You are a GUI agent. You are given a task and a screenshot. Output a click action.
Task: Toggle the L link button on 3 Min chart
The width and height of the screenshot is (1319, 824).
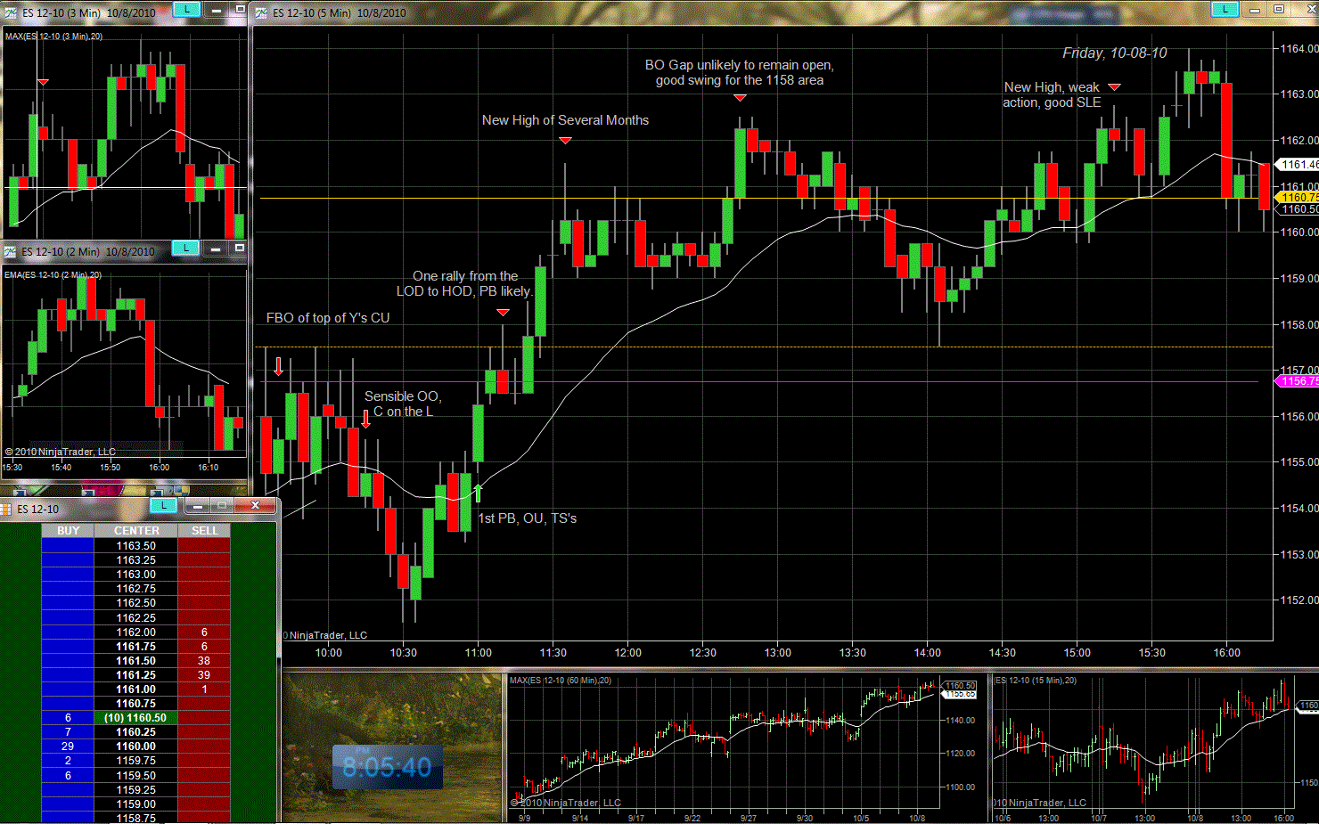pos(186,9)
